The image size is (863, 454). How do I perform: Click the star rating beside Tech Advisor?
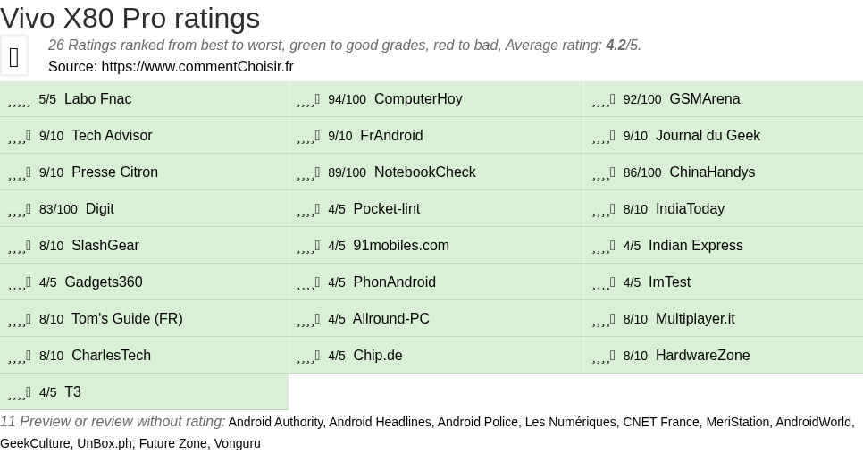point(20,137)
